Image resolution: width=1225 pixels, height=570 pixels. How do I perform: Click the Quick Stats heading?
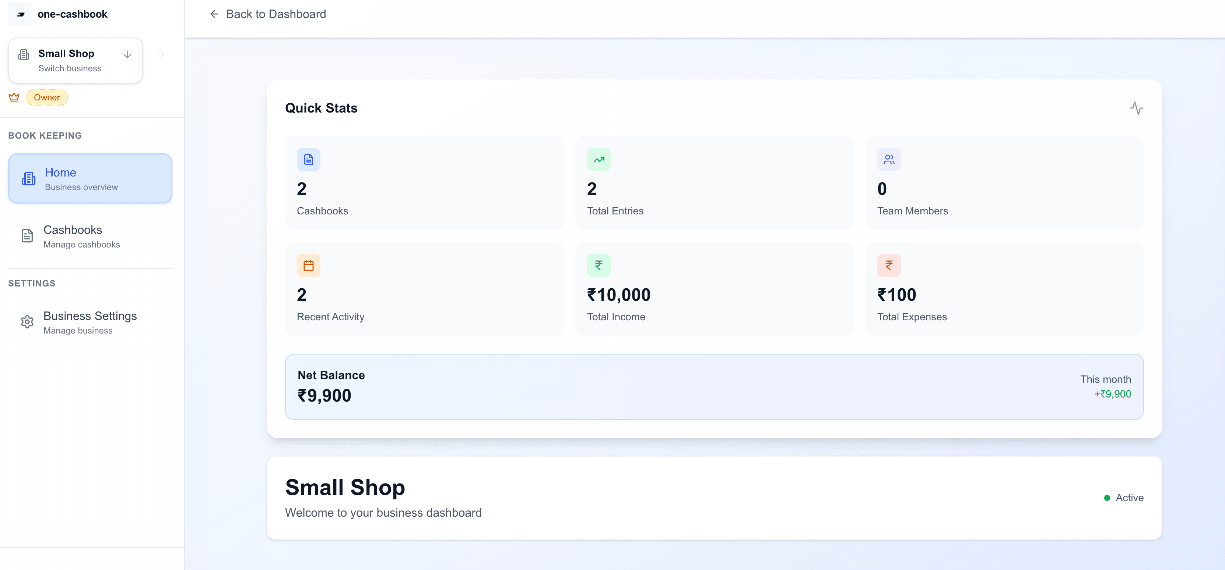coord(321,108)
